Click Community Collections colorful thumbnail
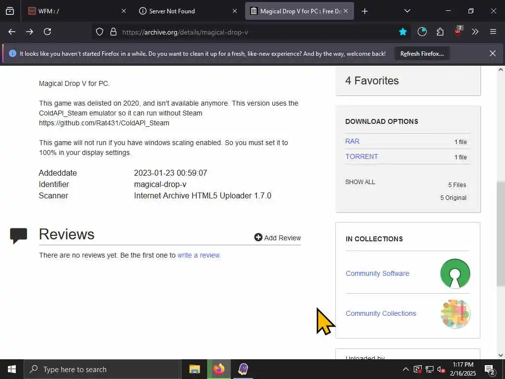The height and width of the screenshot is (379, 505). tap(455, 314)
